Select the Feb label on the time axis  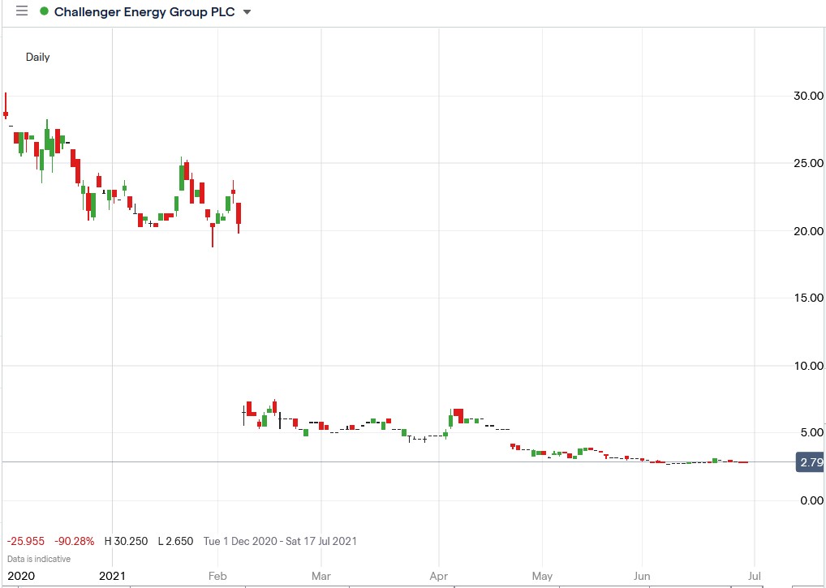click(217, 576)
